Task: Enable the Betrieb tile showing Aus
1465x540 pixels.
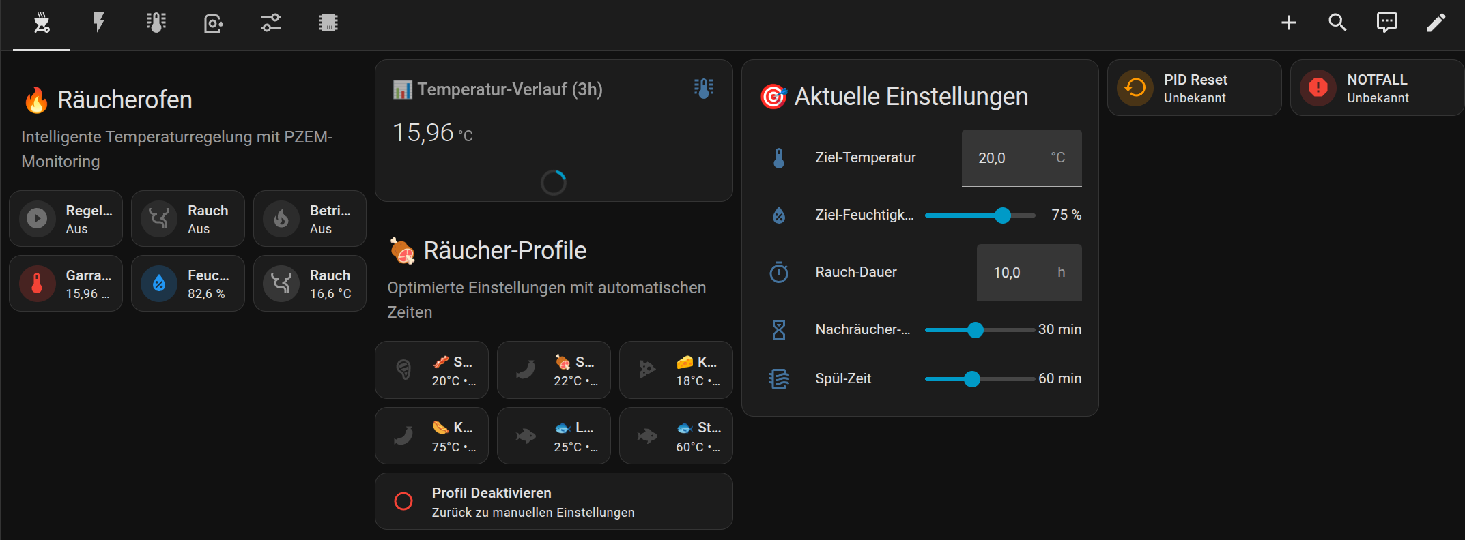Action: [x=309, y=218]
